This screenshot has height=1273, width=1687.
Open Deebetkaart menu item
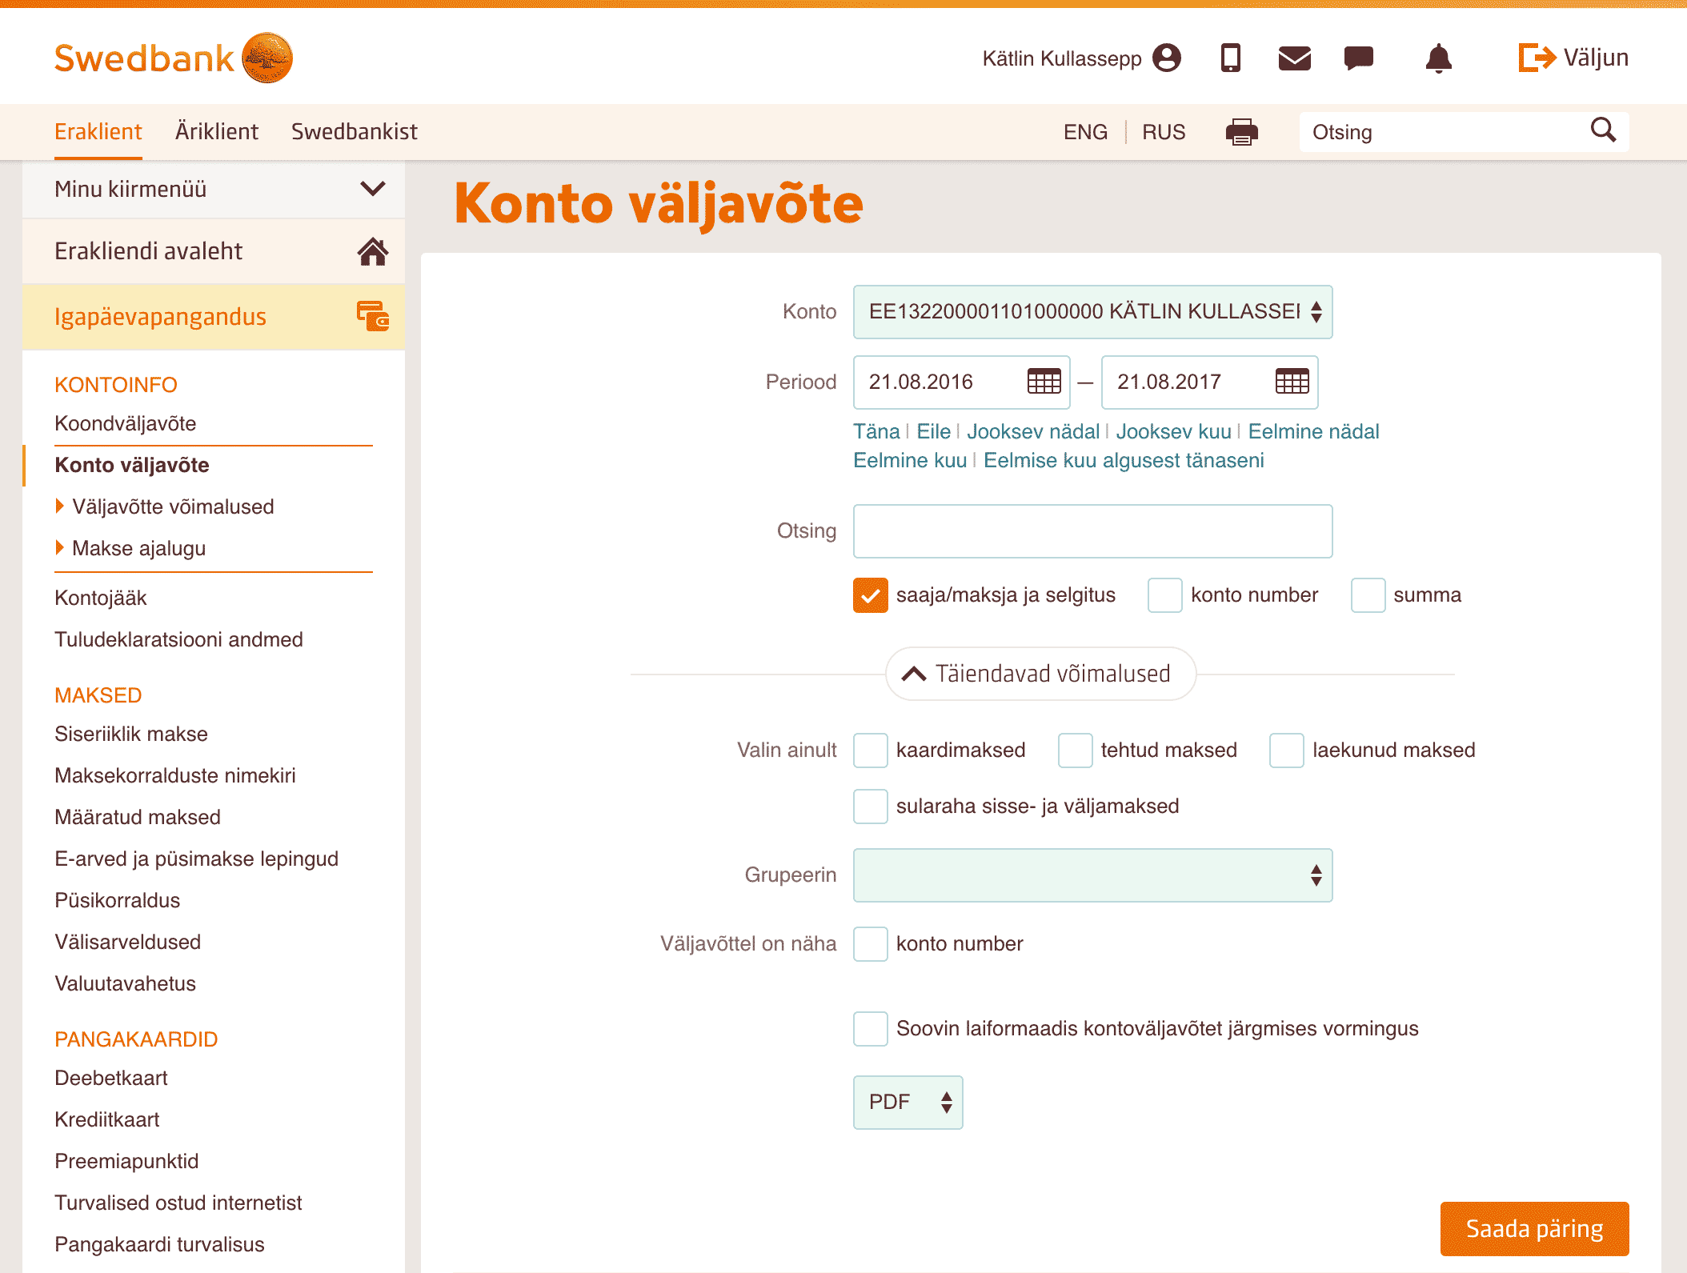111,1078
